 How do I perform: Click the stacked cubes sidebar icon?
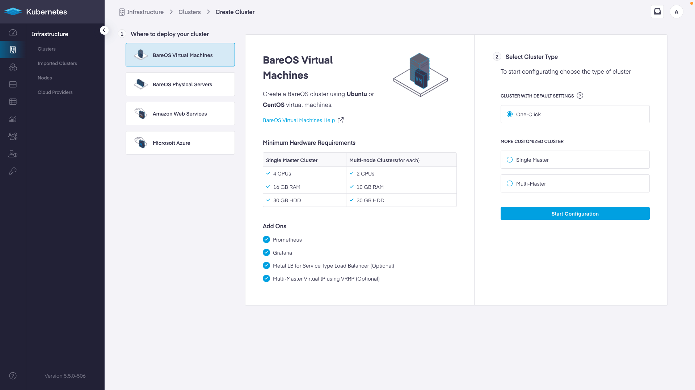click(x=13, y=67)
